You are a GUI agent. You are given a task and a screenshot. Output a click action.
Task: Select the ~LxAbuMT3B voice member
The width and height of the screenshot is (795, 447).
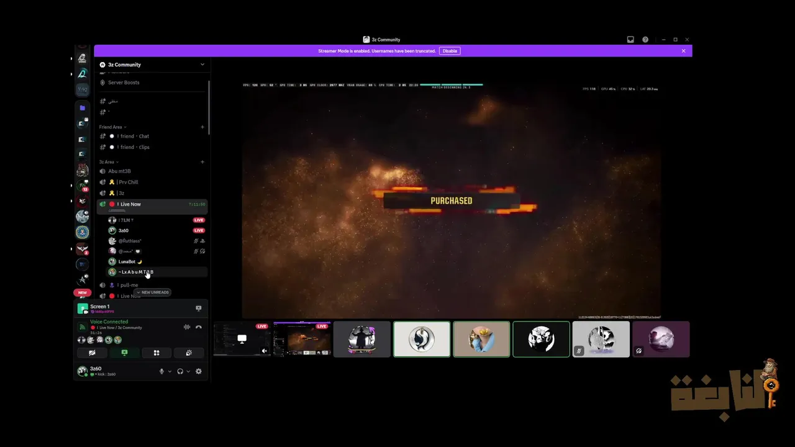point(157,272)
